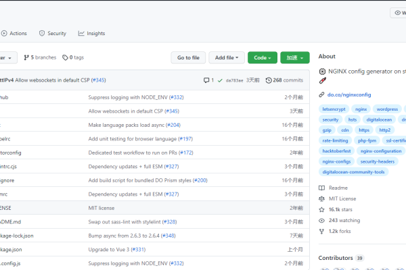406x270 pixels.
Task: Click the history clock icon by 268 commits
Action: coord(269,80)
